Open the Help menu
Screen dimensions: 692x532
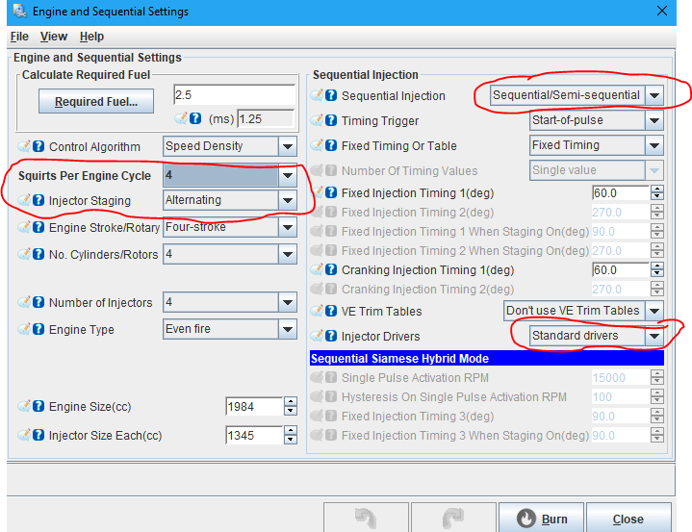pos(91,37)
